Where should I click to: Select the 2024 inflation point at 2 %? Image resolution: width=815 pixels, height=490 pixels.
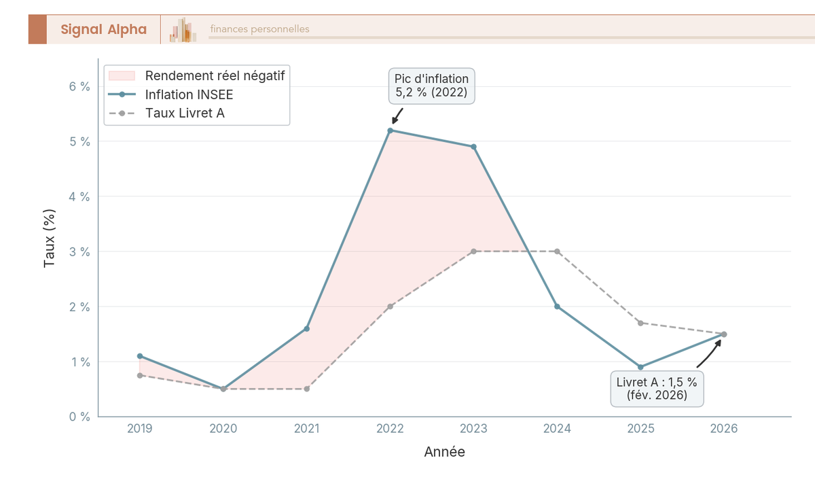tap(557, 307)
